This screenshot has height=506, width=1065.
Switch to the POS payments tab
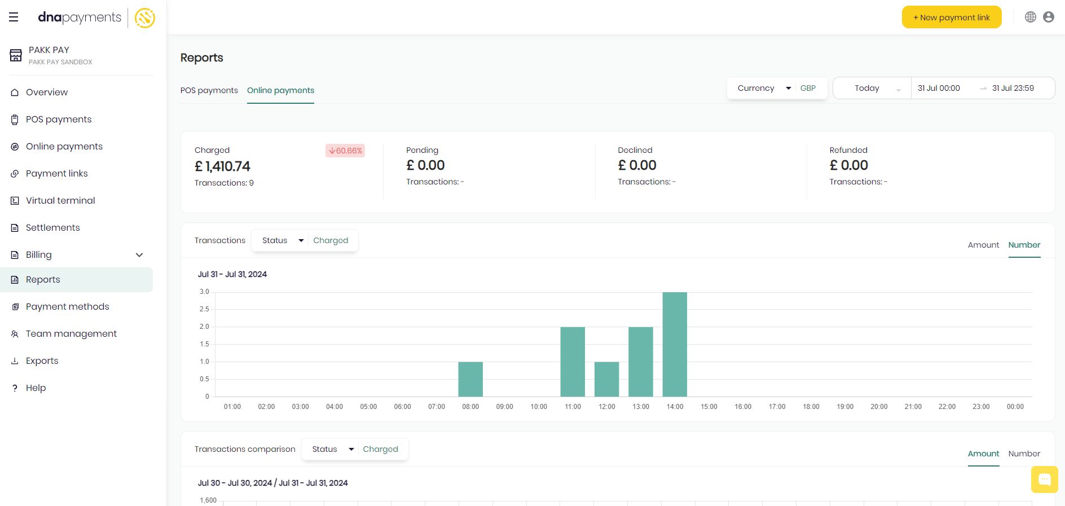coord(209,90)
